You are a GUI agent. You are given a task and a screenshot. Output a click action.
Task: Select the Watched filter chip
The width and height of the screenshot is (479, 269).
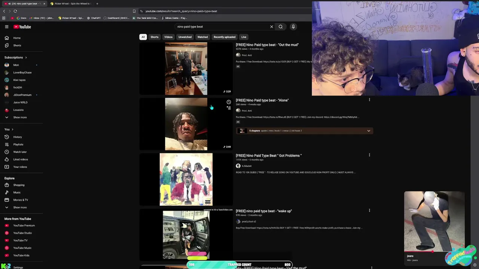pos(202,37)
